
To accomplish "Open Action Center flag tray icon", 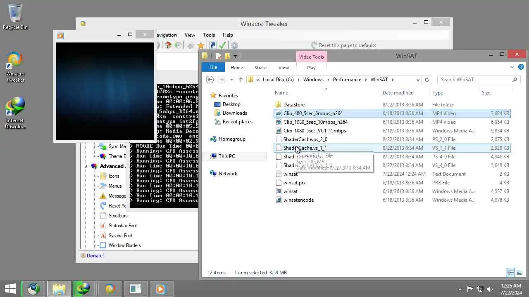I will pyautogui.click(x=470, y=289).
